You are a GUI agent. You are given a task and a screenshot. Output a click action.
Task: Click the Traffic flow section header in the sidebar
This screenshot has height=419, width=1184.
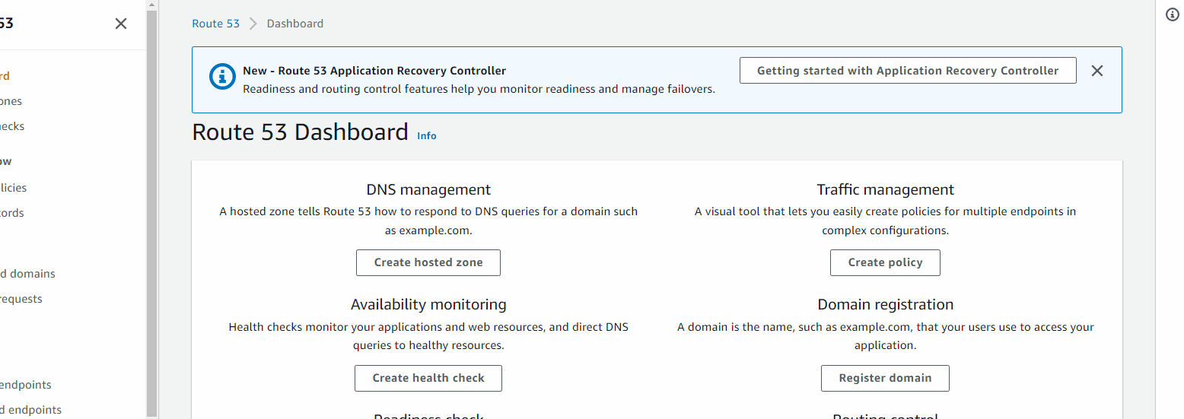coord(6,161)
